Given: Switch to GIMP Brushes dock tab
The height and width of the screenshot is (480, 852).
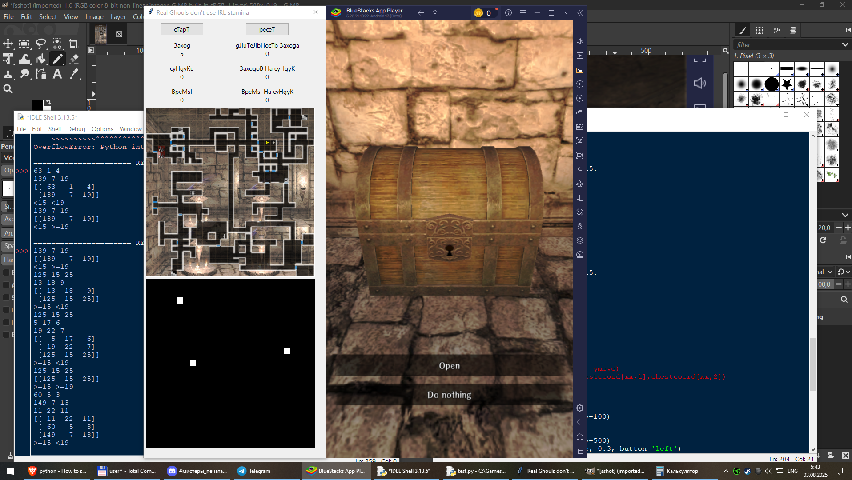Looking at the screenshot, I should (742, 30).
